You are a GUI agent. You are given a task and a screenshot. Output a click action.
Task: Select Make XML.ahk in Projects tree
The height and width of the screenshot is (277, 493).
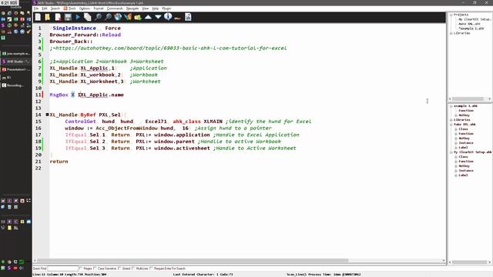pos(469,24)
